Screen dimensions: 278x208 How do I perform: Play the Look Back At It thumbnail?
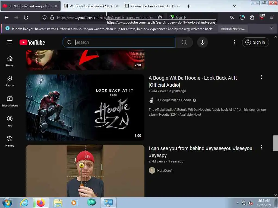click(85, 108)
